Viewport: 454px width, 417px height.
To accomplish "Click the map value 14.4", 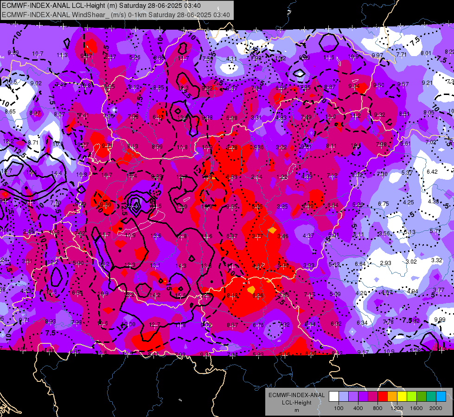I will point(56,173).
